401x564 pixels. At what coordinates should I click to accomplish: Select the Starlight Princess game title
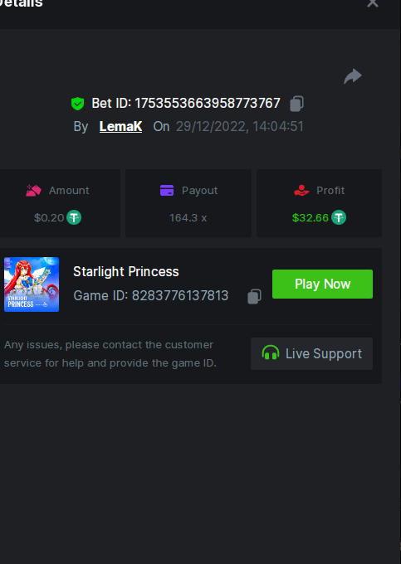[x=126, y=272]
